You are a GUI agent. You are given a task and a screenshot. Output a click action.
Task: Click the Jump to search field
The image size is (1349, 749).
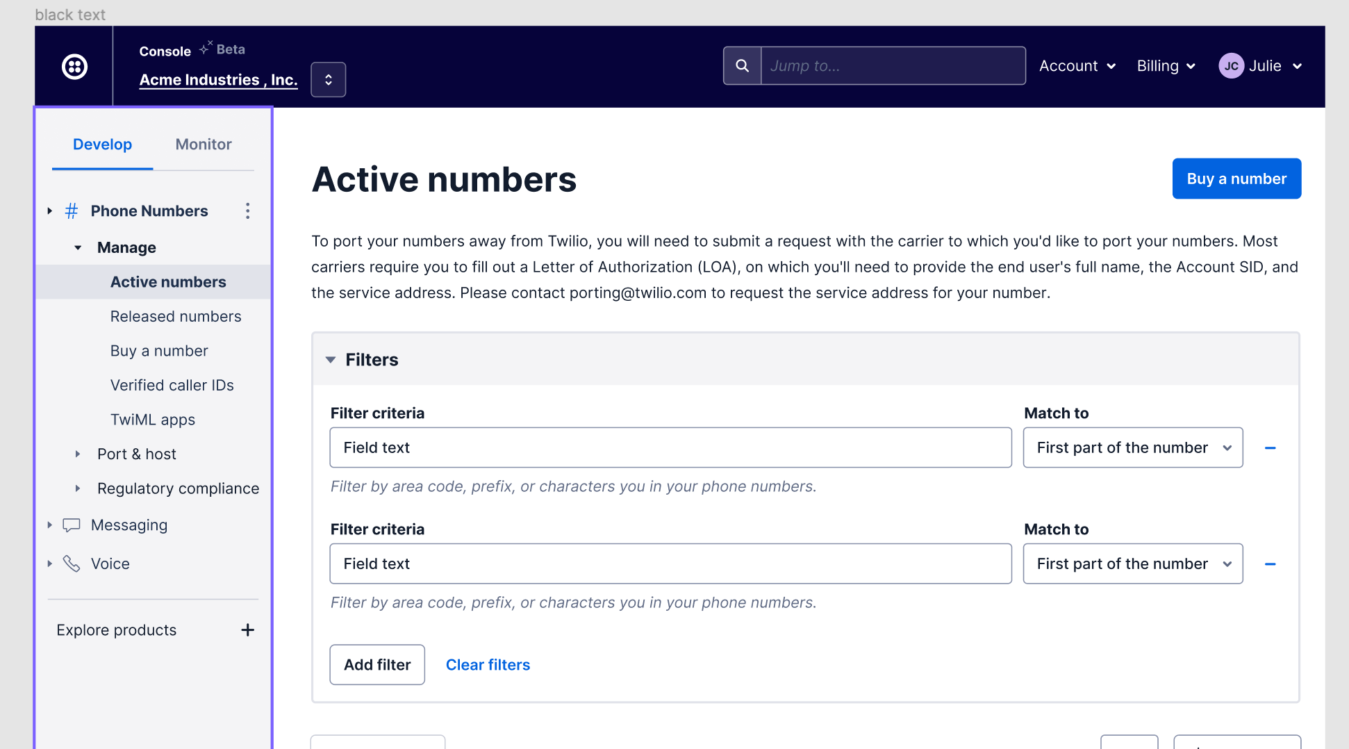[893, 66]
